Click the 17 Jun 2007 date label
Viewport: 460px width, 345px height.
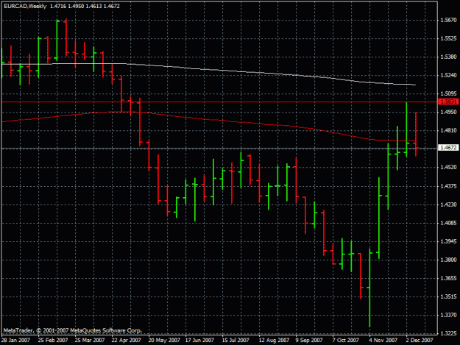click(x=199, y=341)
